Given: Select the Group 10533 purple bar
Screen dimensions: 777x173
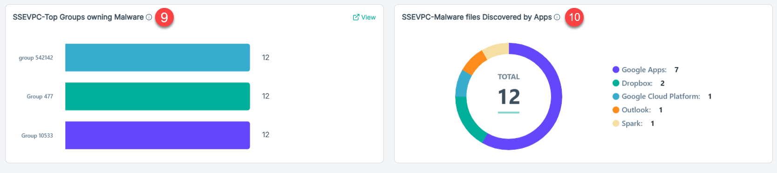Looking at the screenshot, I should [157, 135].
